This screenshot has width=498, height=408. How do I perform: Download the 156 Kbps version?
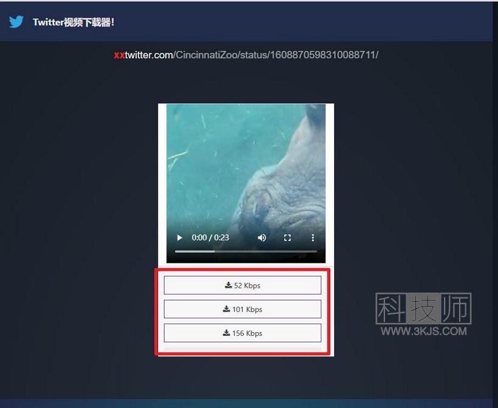coord(243,333)
